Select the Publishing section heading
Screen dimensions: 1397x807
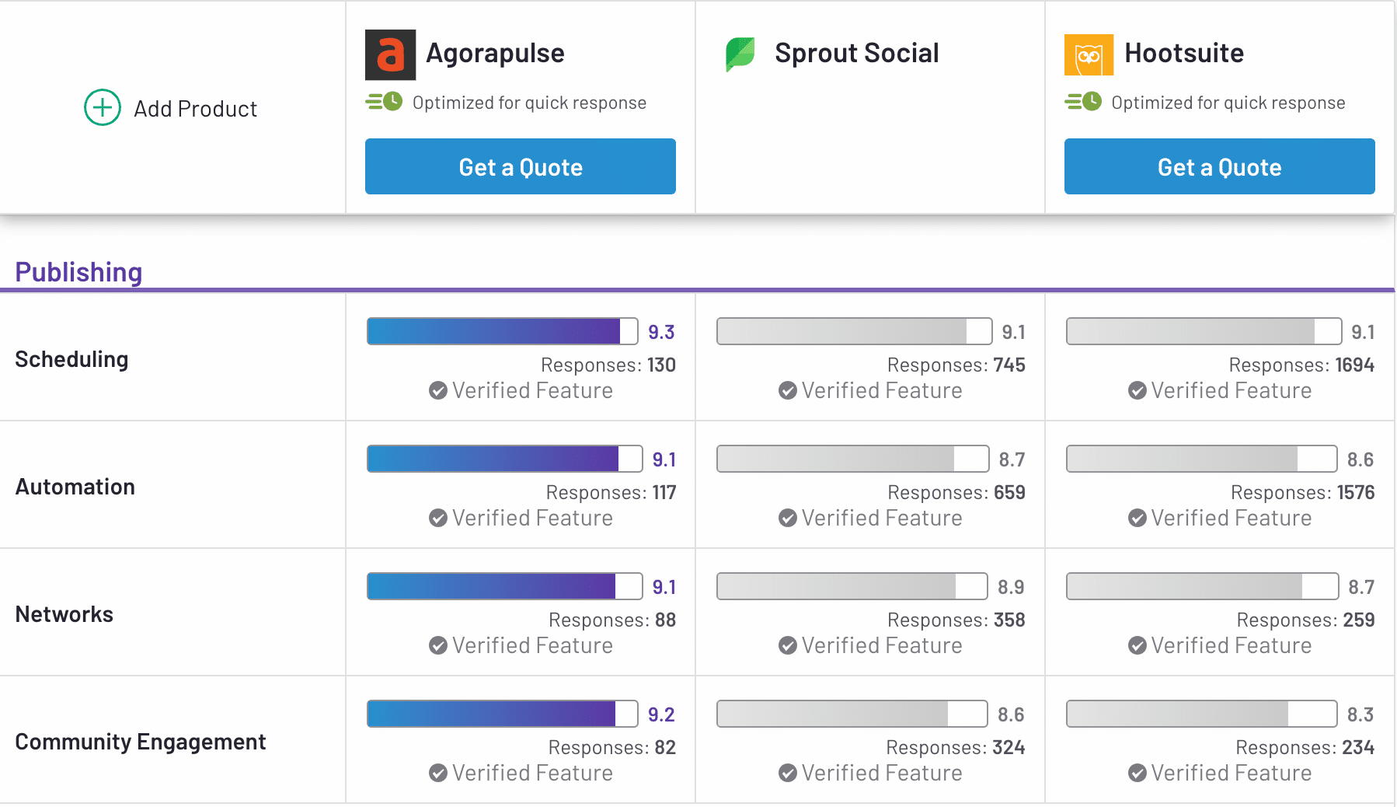pyautogui.click(x=78, y=272)
